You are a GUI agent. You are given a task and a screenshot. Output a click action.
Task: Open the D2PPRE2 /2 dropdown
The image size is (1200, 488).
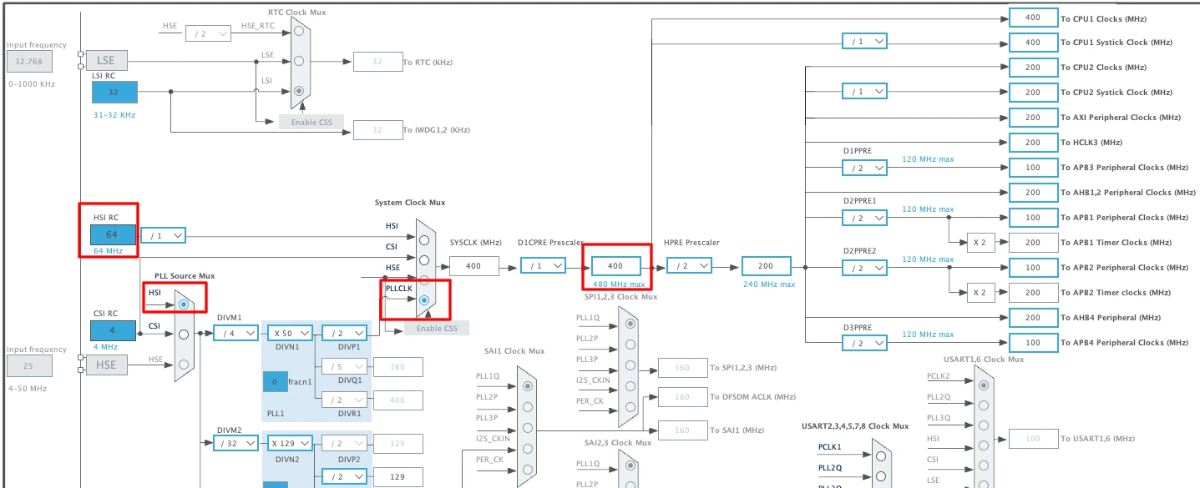pyautogui.click(x=864, y=268)
